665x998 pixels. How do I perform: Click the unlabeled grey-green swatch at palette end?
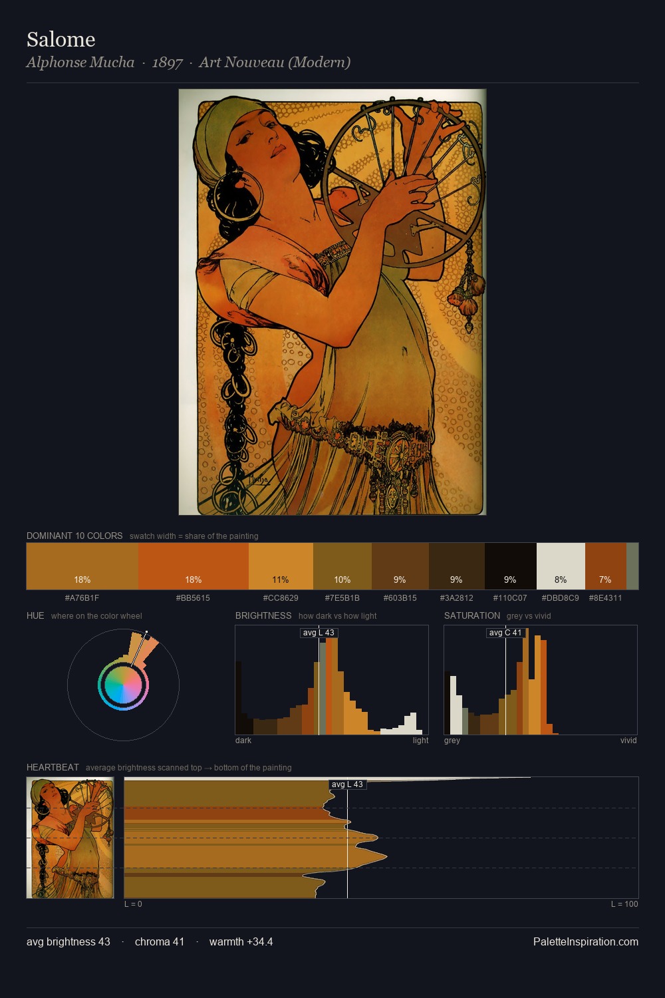pyautogui.click(x=632, y=566)
